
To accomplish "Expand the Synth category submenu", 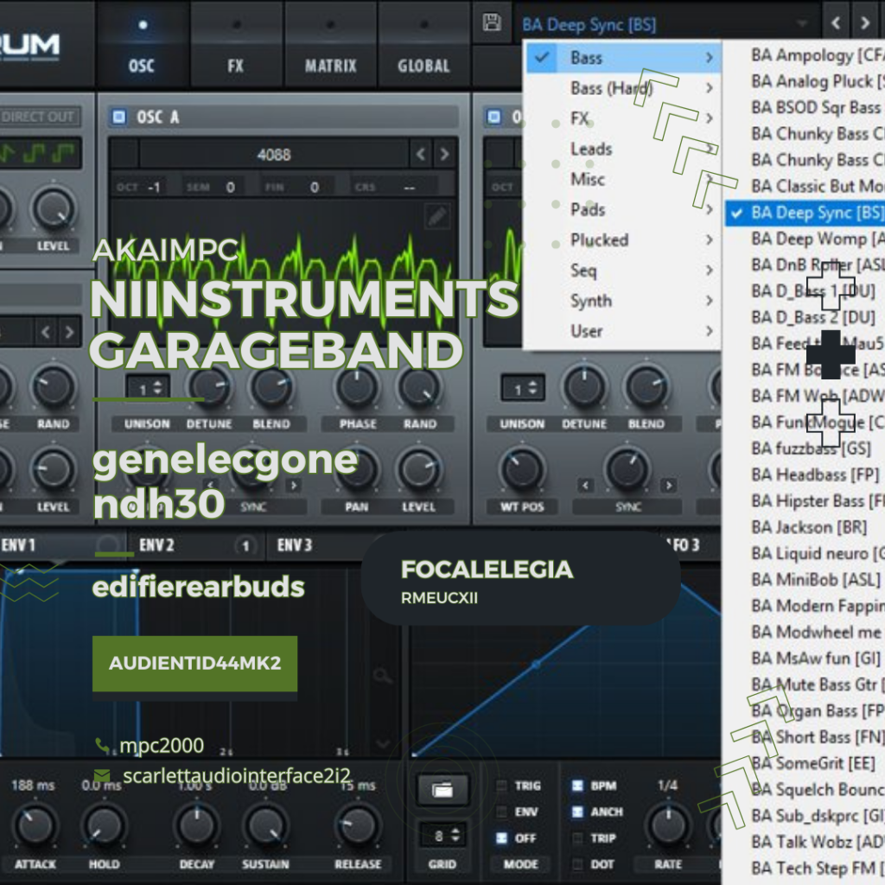I will [x=622, y=301].
